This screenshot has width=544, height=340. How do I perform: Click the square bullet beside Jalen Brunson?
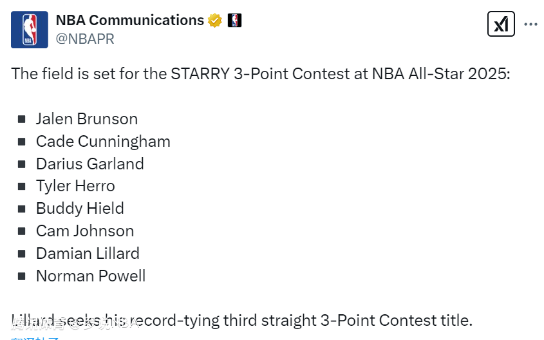pos(22,119)
